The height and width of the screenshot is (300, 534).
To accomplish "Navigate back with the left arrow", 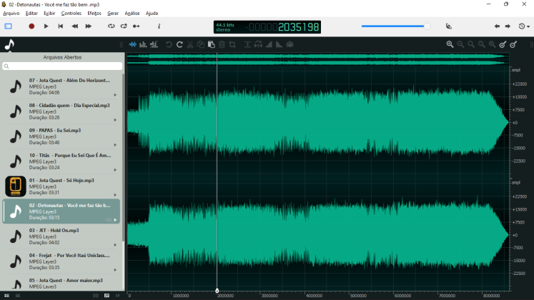I will [x=498, y=26].
